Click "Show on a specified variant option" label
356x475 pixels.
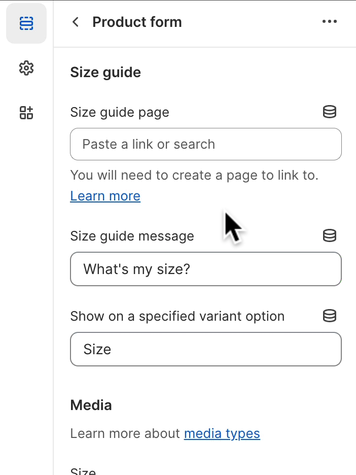(177, 316)
